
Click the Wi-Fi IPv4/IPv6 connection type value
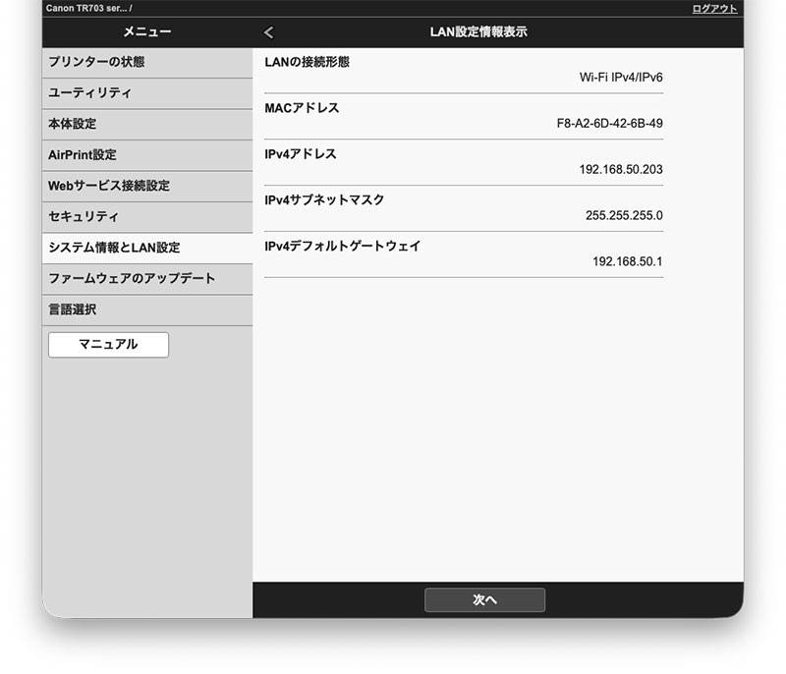click(x=621, y=78)
